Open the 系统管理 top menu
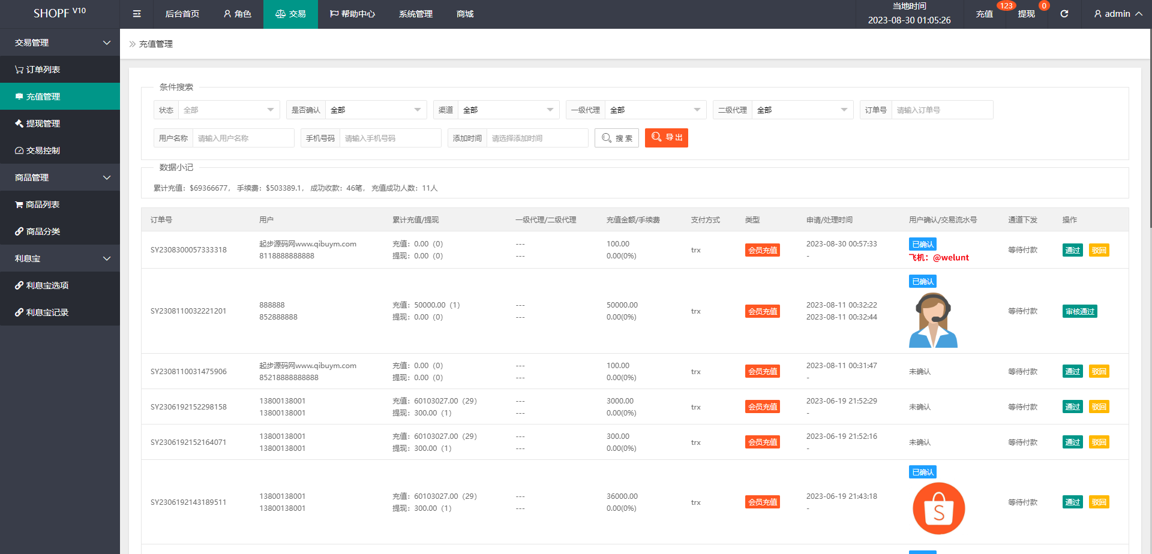1152x554 pixels. pyautogui.click(x=415, y=14)
